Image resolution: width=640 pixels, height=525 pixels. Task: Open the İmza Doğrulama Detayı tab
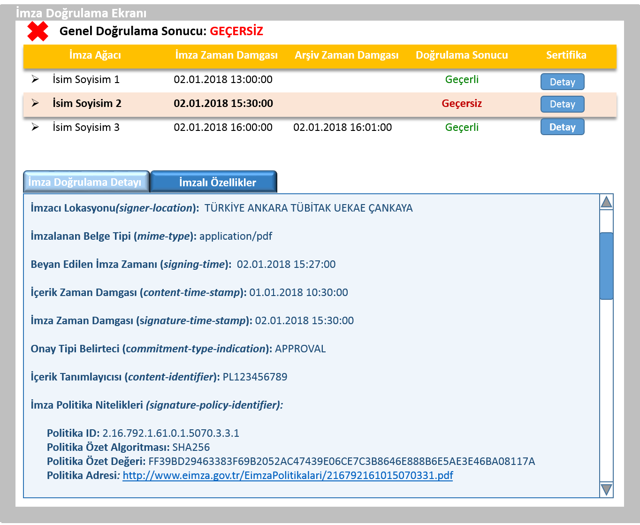[85, 182]
